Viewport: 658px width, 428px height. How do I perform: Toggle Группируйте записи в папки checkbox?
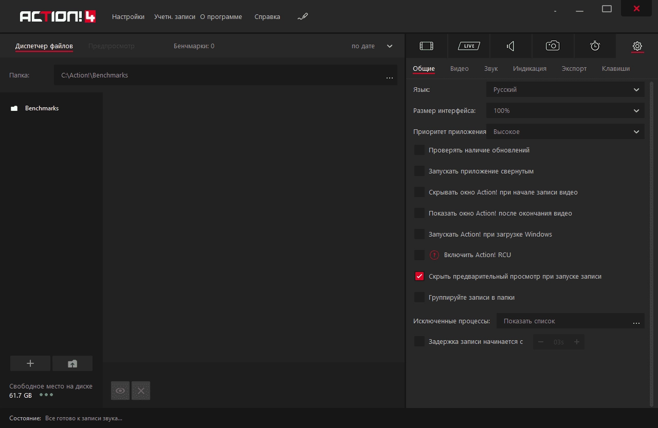pos(419,297)
